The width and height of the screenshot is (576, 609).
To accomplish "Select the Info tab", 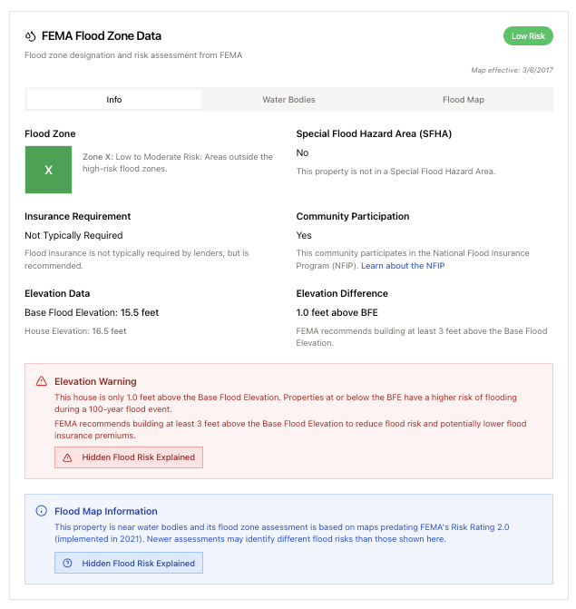I will 114,100.
